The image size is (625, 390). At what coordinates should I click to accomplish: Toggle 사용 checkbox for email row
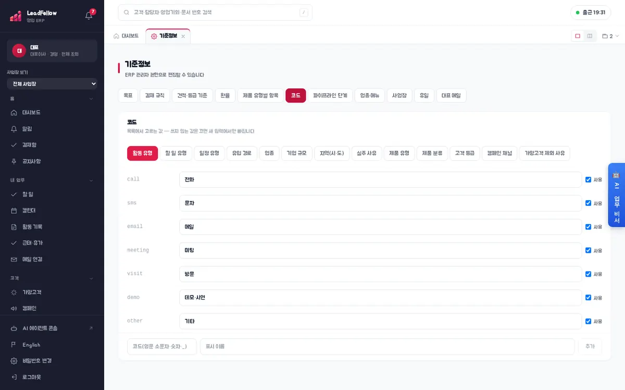(588, 227)
